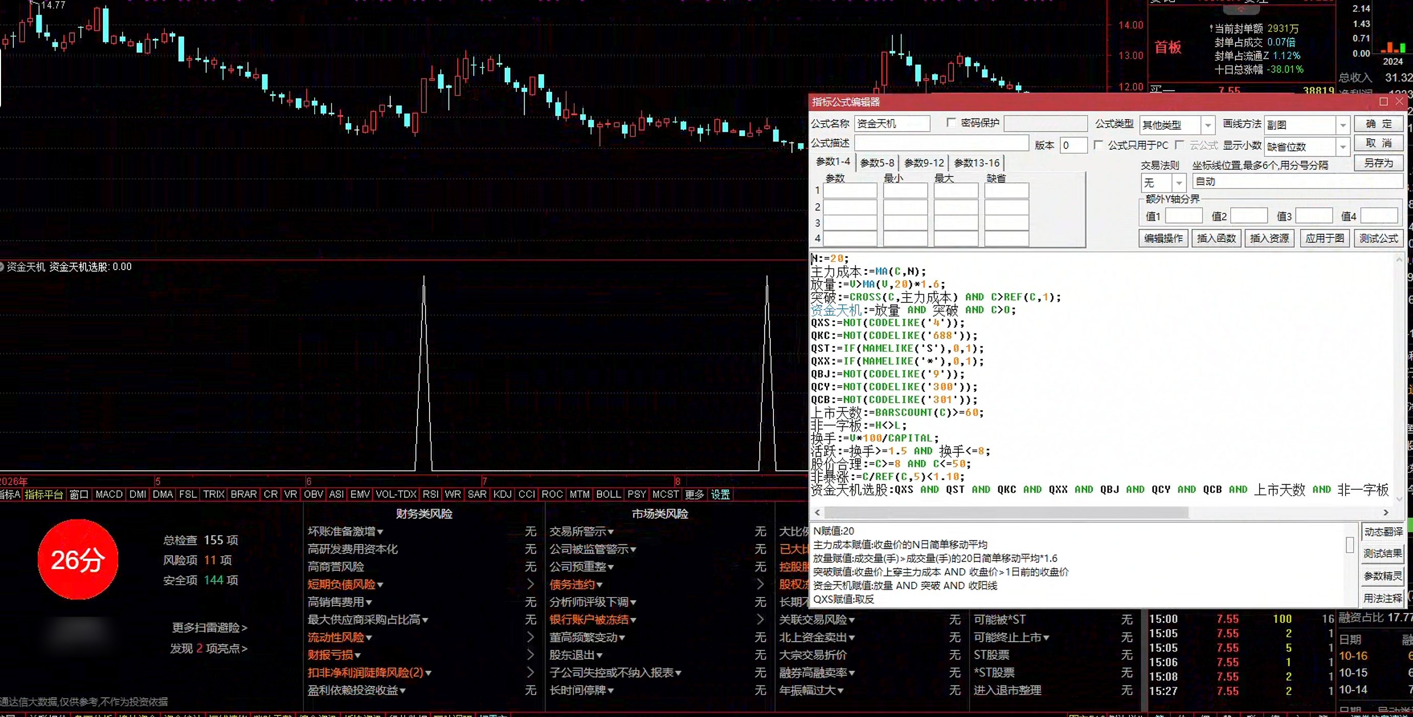
Task: Click the 应用于图 button
Action: pos(1325,238)
